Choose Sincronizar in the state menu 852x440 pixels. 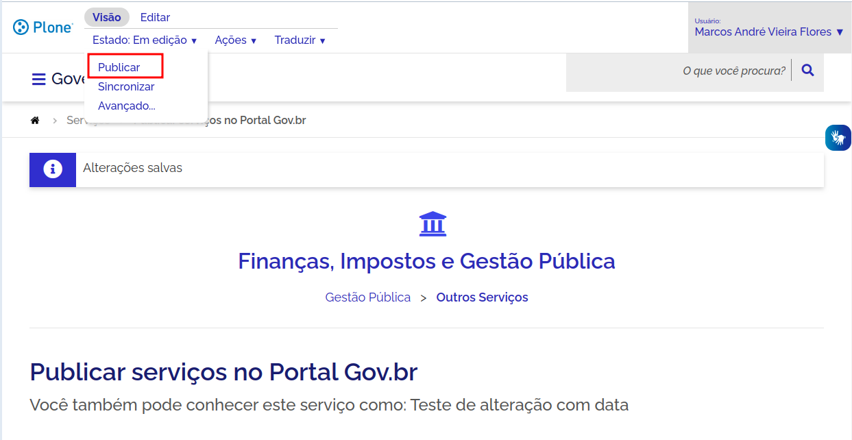tap(126, 87)
